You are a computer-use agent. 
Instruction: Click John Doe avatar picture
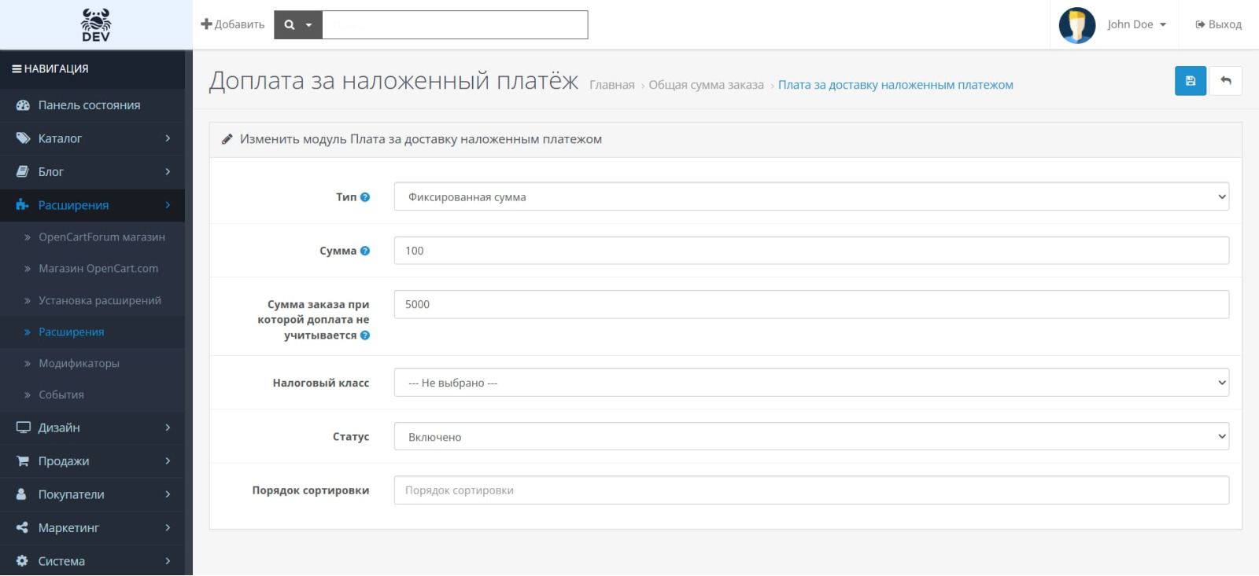pos(1077,25)
